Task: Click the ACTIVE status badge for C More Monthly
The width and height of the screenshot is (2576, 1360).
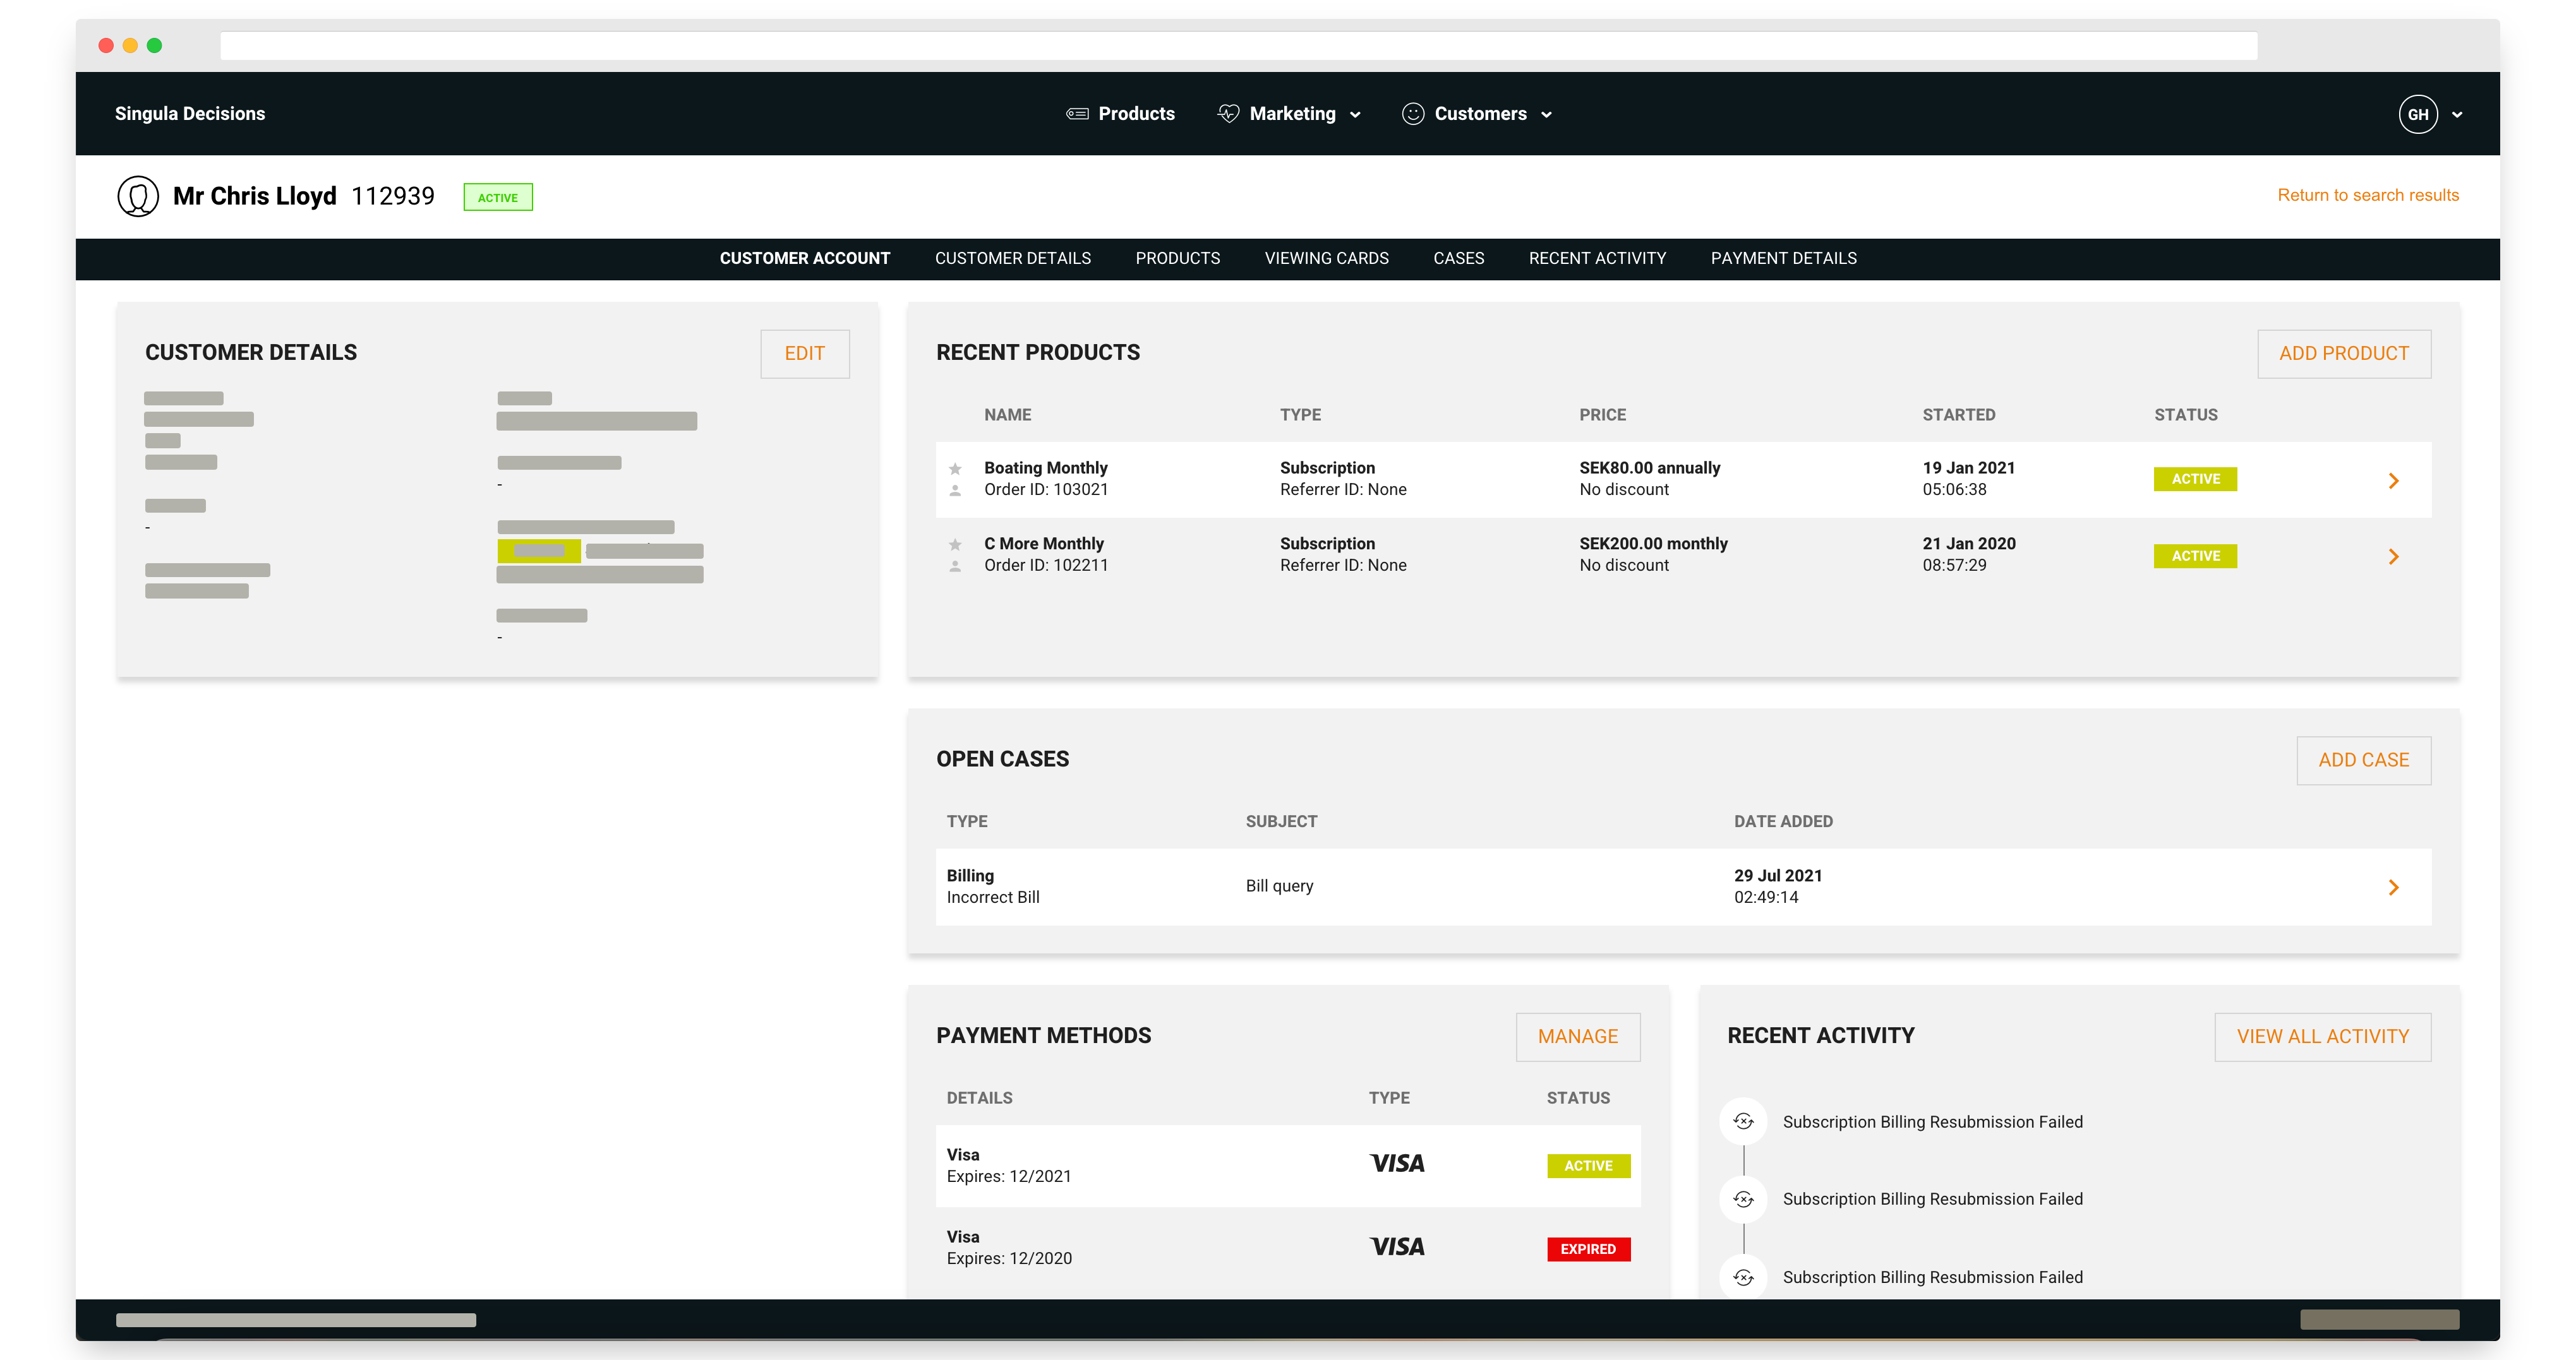Action: [2195, 557]
